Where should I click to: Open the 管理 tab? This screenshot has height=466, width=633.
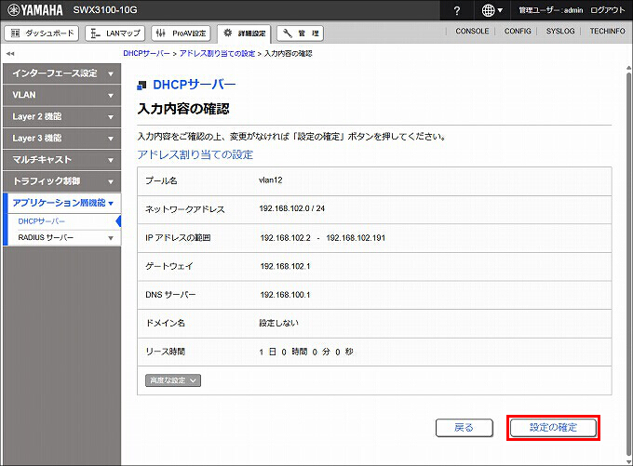(x=300, y=33)
